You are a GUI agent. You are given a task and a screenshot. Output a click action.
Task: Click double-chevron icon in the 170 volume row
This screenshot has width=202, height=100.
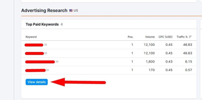coord(48,70)
